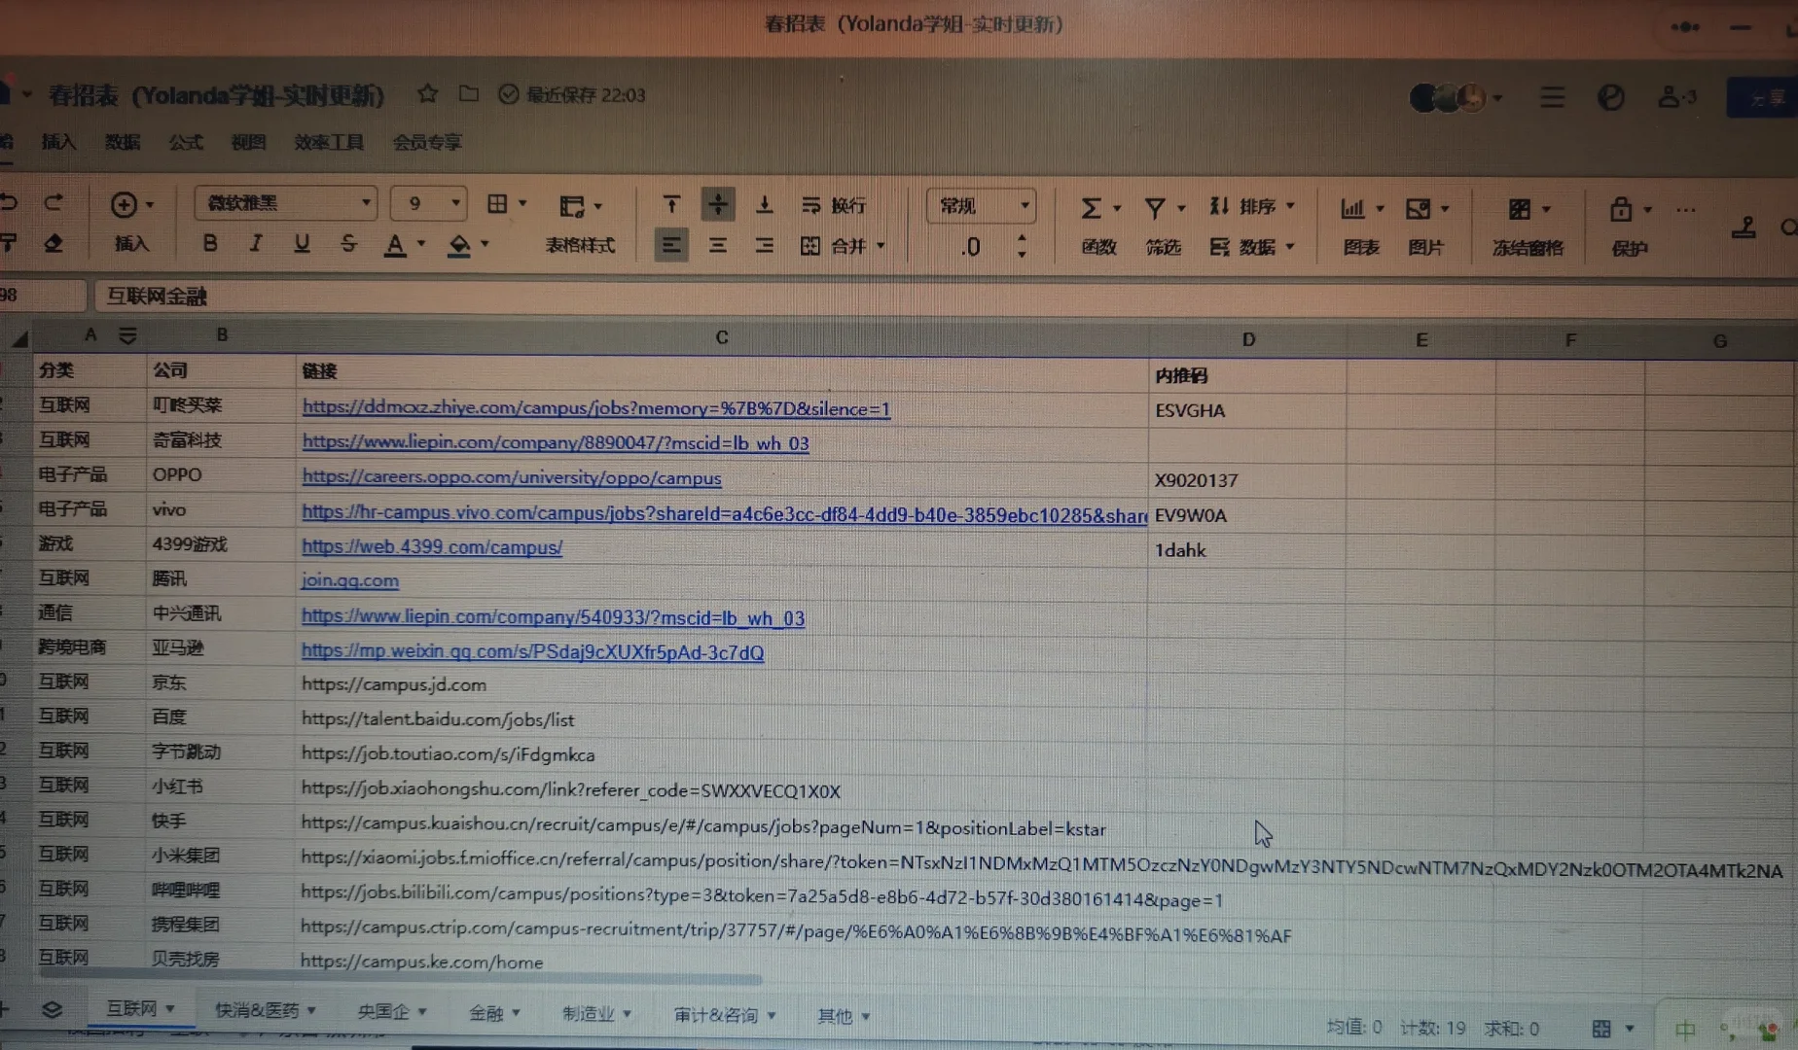Expand the 数据 toolbar dropdown arrow
This screenshot has width=1798, height=1050.
pyautogui.click(x=1290, y=247)
